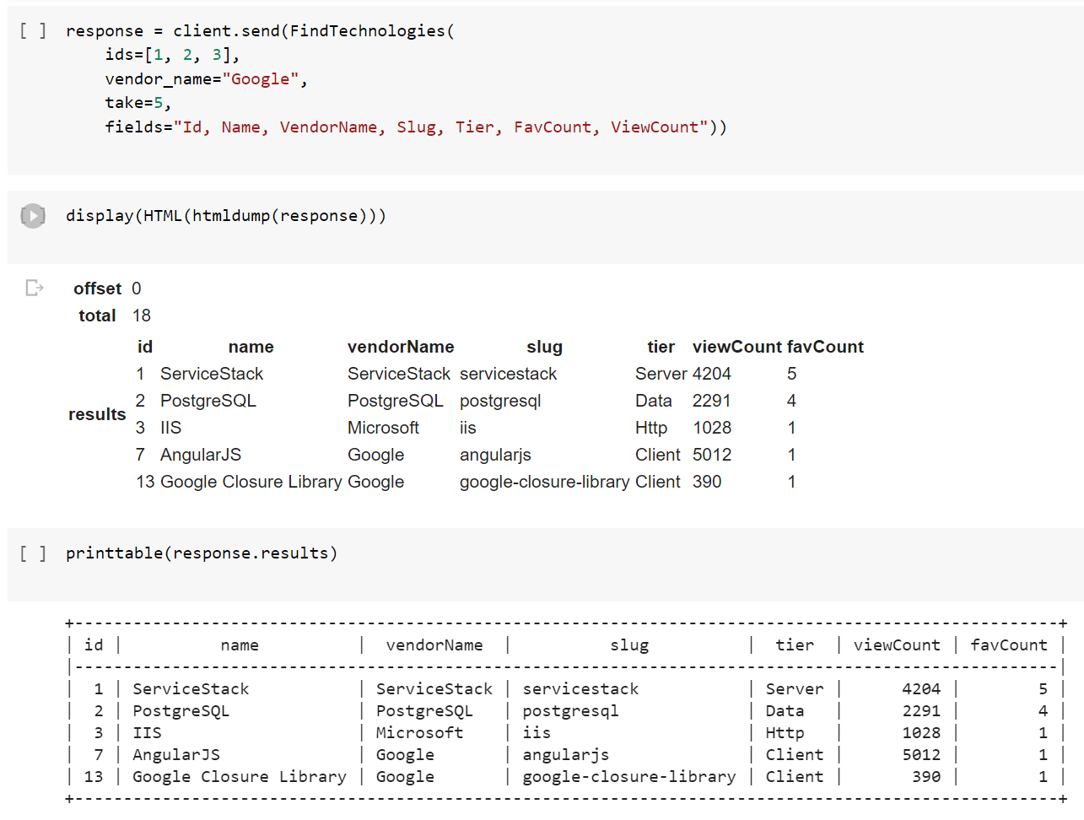This screenshot has width=1084, height=820.
Task: Click the empty run brackets of the printtable cell
Action: 33,553
